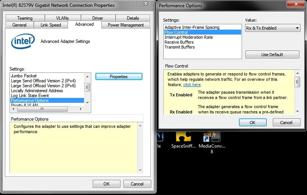307x195 pixels.
Task: Confirm Performance Options with OK button
Action: pyautogui.click(x=253, y=123)
